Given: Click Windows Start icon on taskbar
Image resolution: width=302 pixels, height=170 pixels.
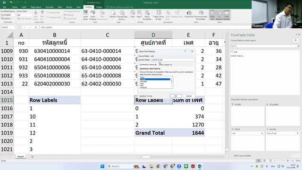Looking at the screenshot, I should pos(102,166).
